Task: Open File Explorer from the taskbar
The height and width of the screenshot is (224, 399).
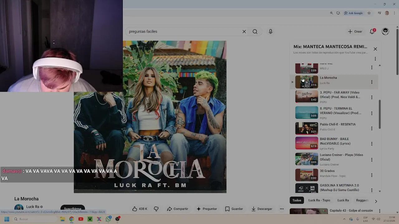Action: (62, 219)
